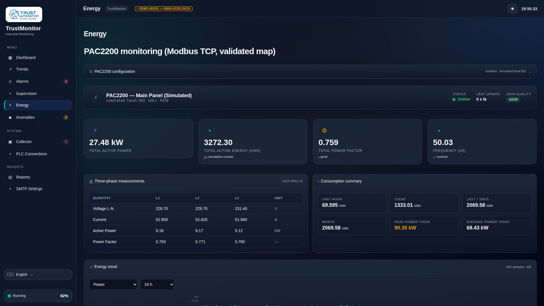Open Supervision in the sidebar menu
Screen dimensions: 544x306
[x=38, y=93]
